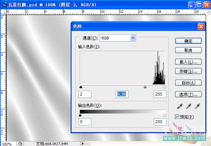Click the input black point slider
Image resolution: width=211 pixels, height=146 pixels.
point(81,87)
